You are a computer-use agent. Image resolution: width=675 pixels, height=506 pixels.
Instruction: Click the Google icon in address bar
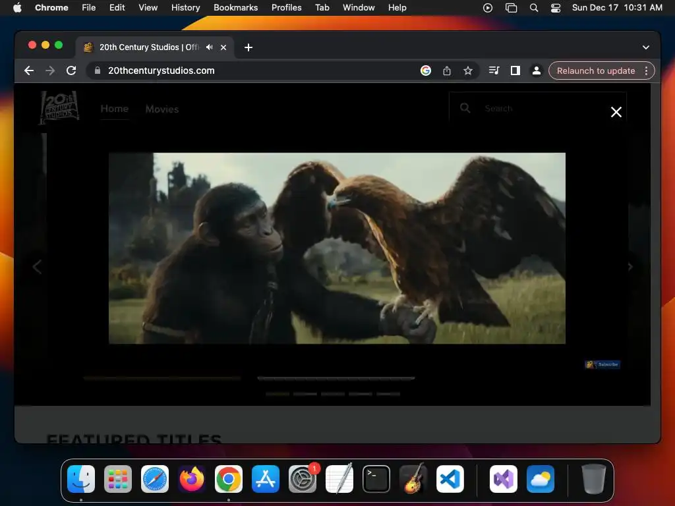pyautogui.click(x=426, y=70)
